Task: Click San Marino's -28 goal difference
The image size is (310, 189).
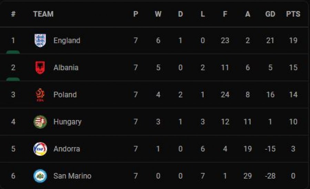Action: coord(270,176)
